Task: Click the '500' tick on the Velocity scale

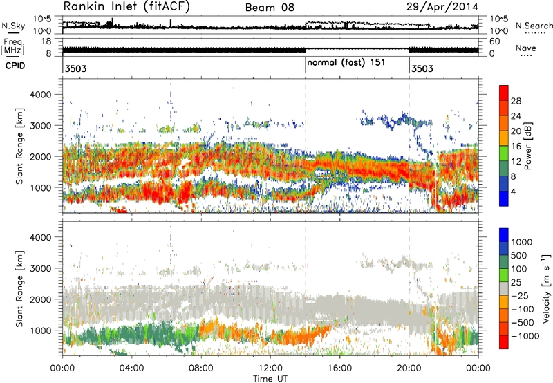Action: 519,256
